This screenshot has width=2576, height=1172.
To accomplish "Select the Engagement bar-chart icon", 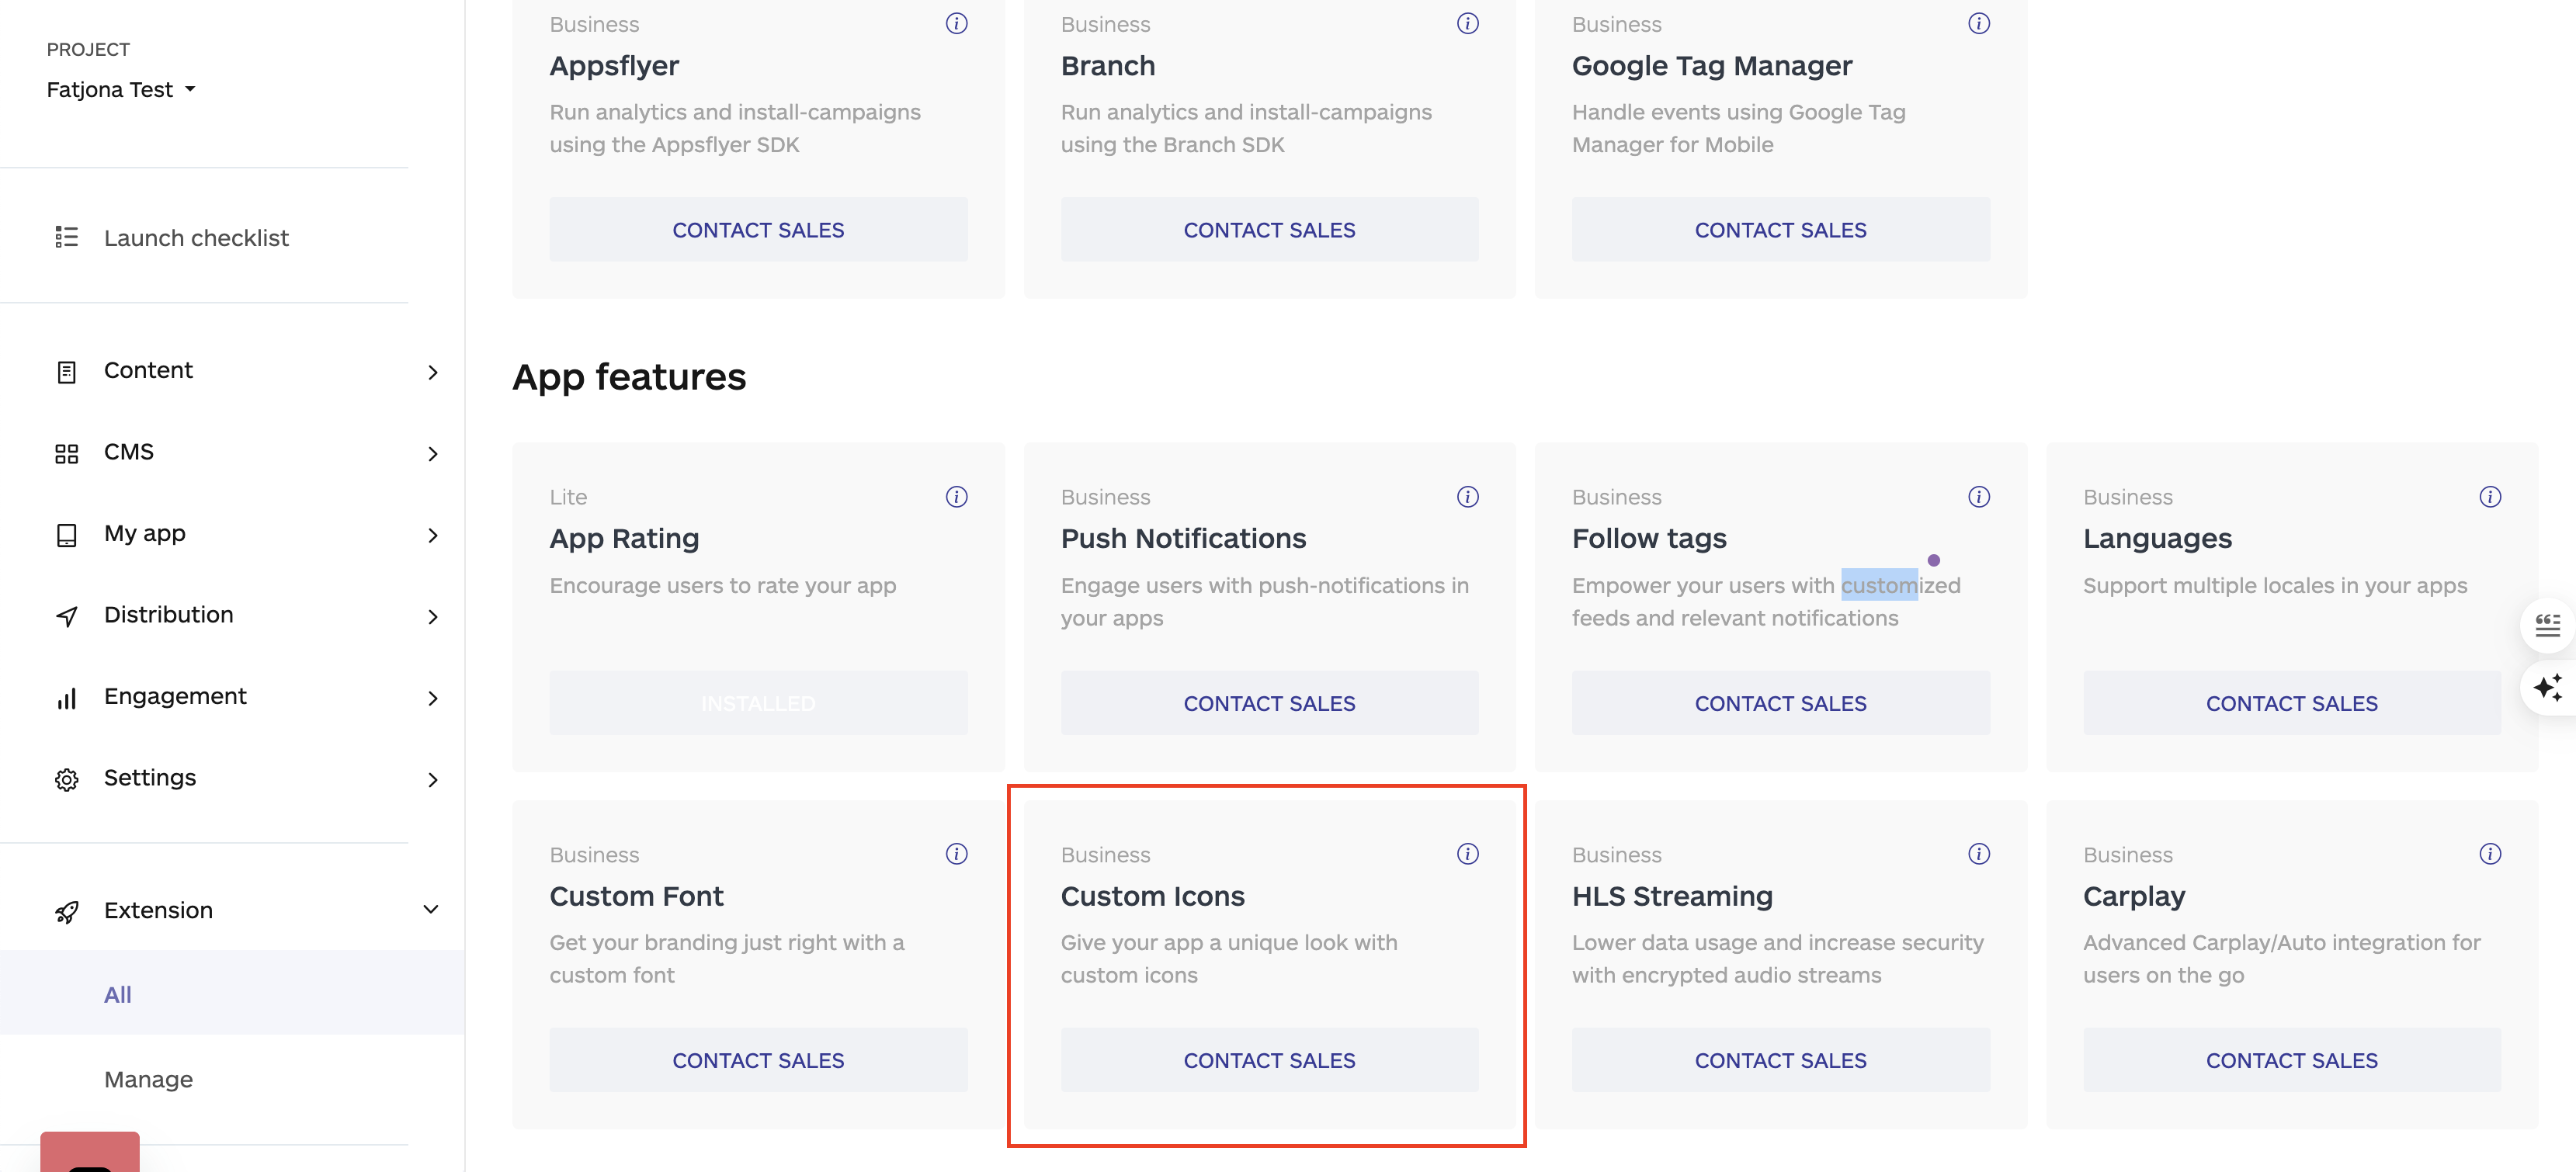I will [x=66, y=696].
